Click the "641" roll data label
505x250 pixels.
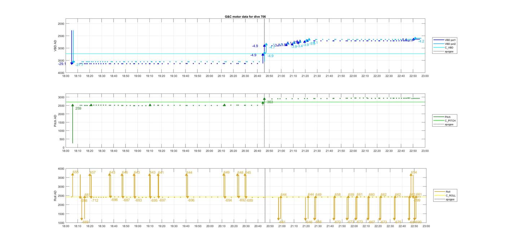coord(161,172)
